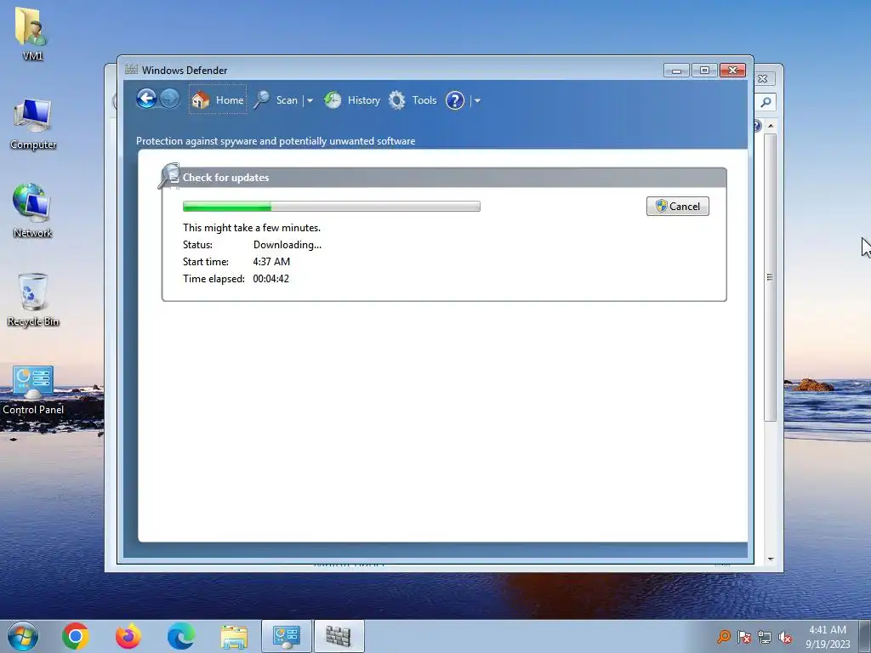Click the orange magnifier tray icon
Image resolution: width=871 pixels, height=653 pixels.
(x=723, y=636)
